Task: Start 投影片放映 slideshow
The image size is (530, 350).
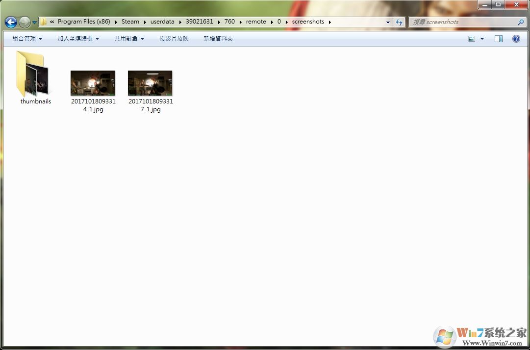Action: coord(174,39)
